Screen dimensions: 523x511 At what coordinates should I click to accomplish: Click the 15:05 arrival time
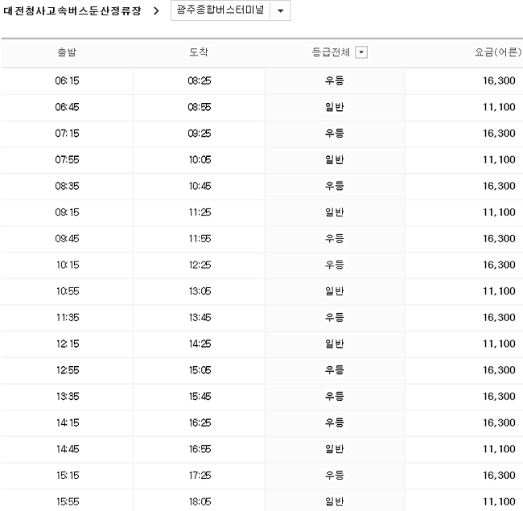(x=200, y=370)
